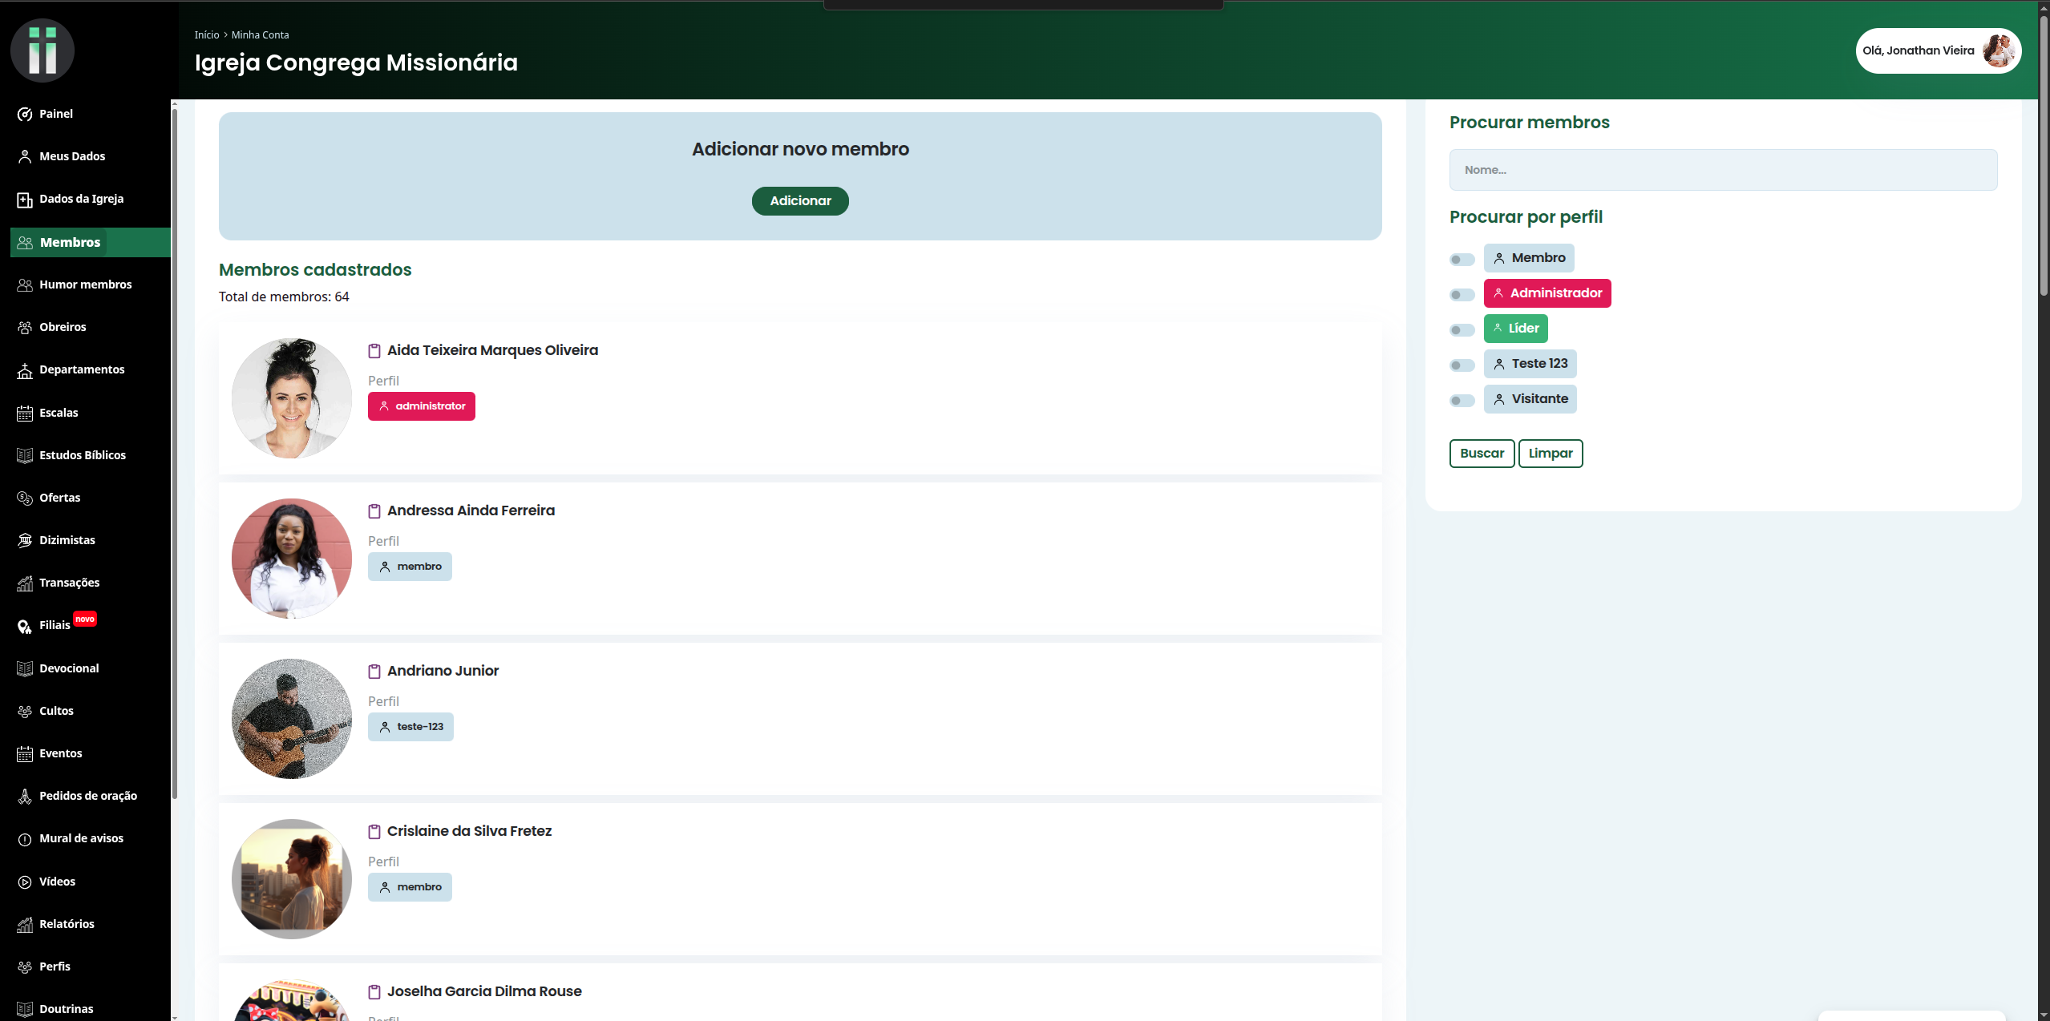This screenshot has height=1021, width=2050.
Task: Open the Filiais location icon
Action: (x=25, y=626)
